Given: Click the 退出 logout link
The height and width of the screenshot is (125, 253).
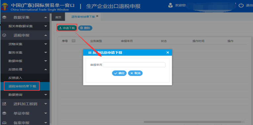Looking at the screenshot, I should tap(249, 6).
